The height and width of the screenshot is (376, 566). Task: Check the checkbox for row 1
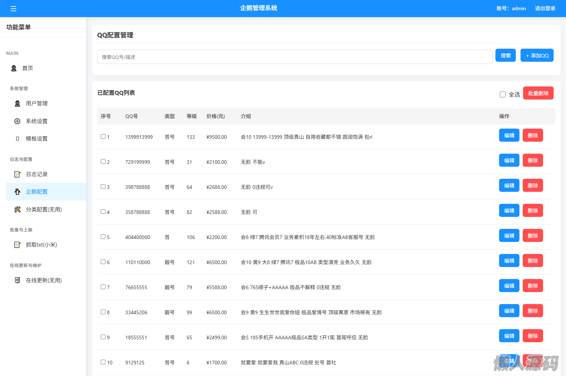coord(103,137)
